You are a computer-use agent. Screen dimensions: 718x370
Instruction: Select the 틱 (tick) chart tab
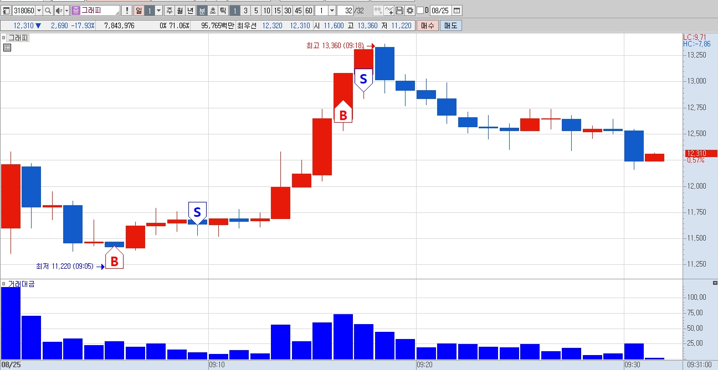[x=223, y=11]
